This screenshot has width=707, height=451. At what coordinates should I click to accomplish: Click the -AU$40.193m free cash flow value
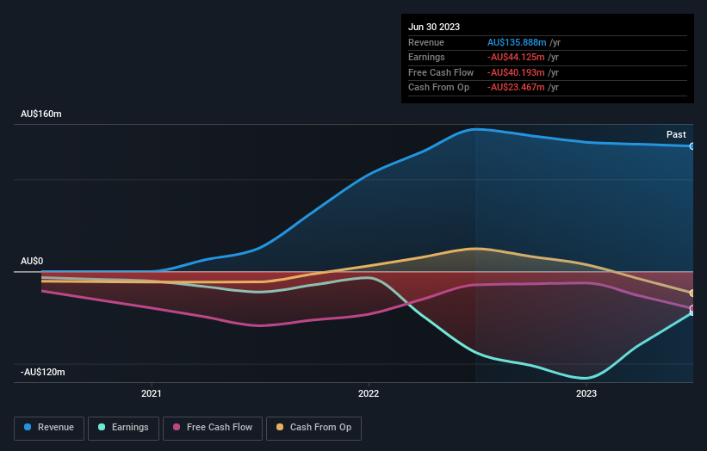(x=516, y=72)
